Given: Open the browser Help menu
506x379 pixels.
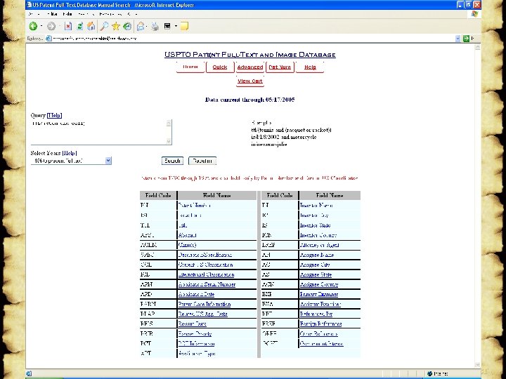Looking at the screenshot, I should [132, 14].
